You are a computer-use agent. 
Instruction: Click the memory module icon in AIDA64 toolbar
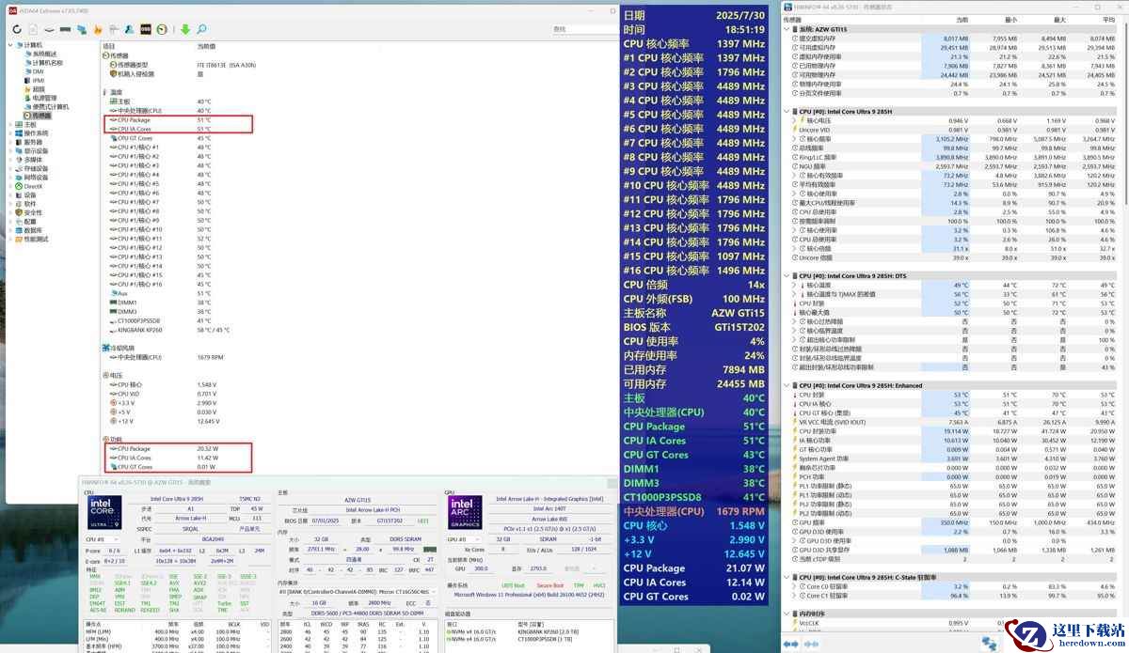pyautogui.click(x=65, y=29)
